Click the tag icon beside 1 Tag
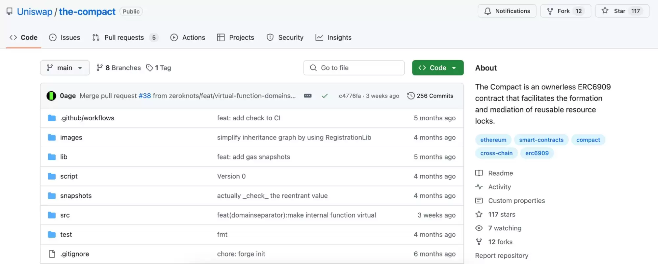Viewport: 658px width, 264px height. click(x=149, y=68)
